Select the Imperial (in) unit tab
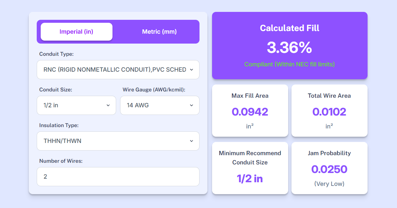This screenshot has width=397, height=208. 76,31
